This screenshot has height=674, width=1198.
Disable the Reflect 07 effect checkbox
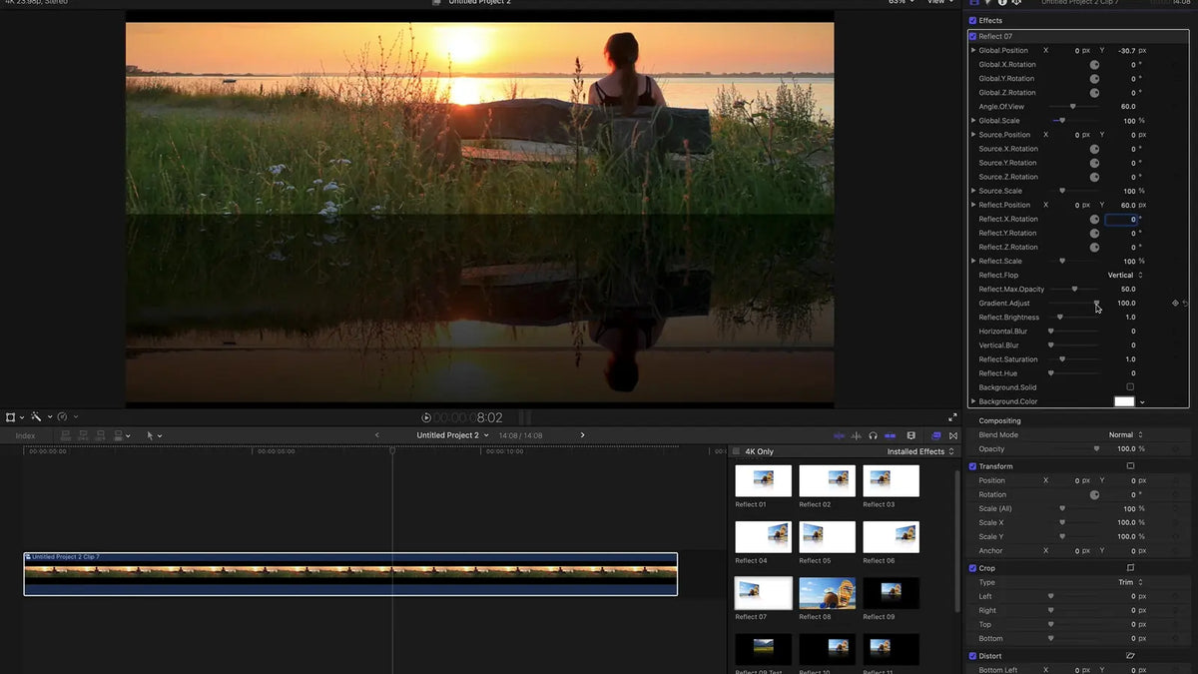(972, 36)
